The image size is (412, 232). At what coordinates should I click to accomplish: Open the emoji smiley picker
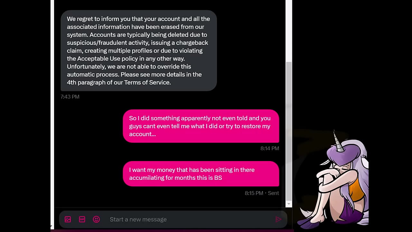[x=96, y=219]
